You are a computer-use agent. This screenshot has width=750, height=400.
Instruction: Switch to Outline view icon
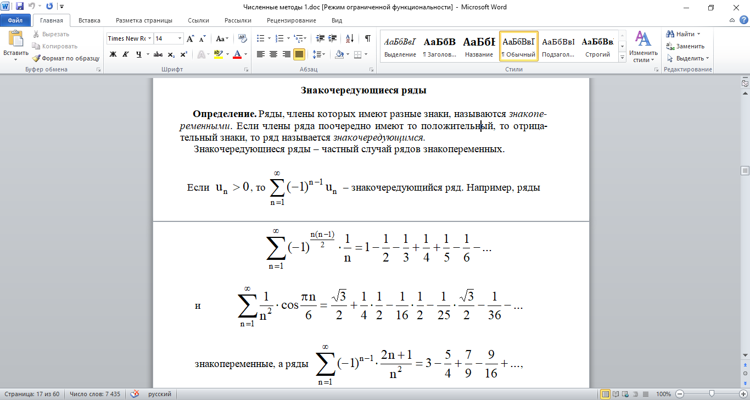pyautogui.click(x=636, y=394)
